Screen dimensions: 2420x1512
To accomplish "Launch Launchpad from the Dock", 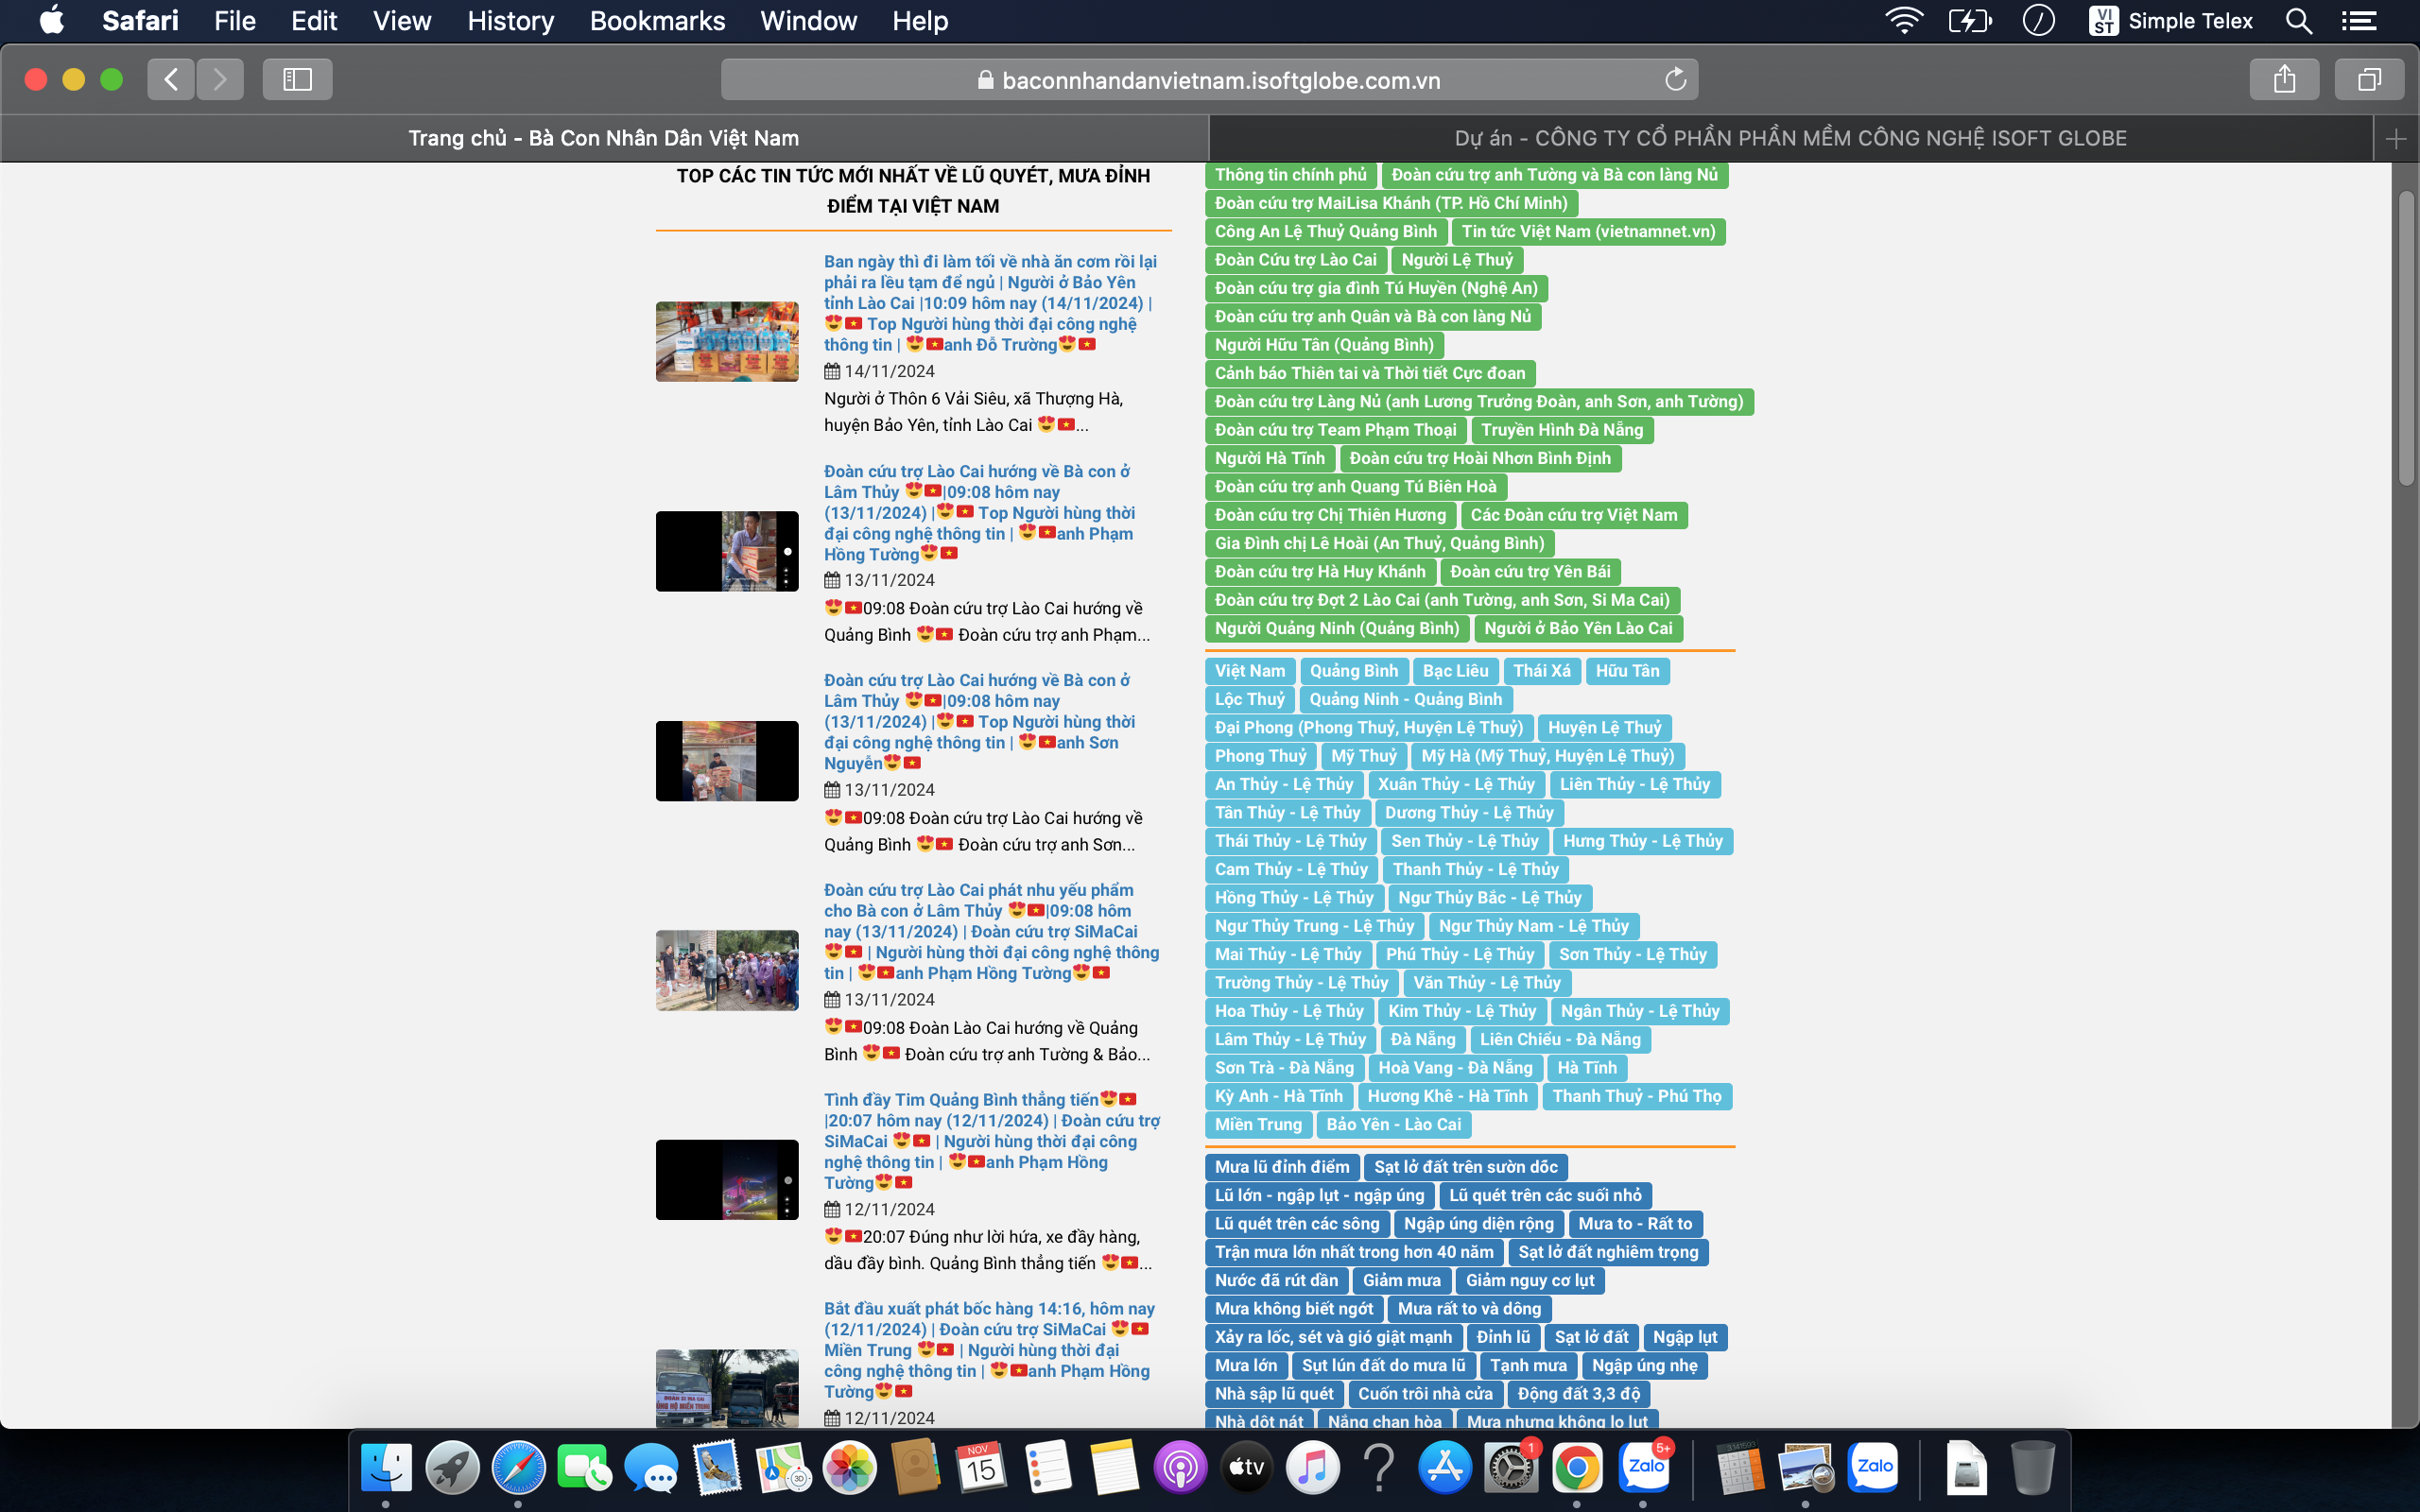I will (452, 1467).
